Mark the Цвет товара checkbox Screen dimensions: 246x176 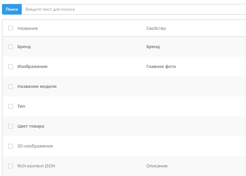[x=11, y=126]
